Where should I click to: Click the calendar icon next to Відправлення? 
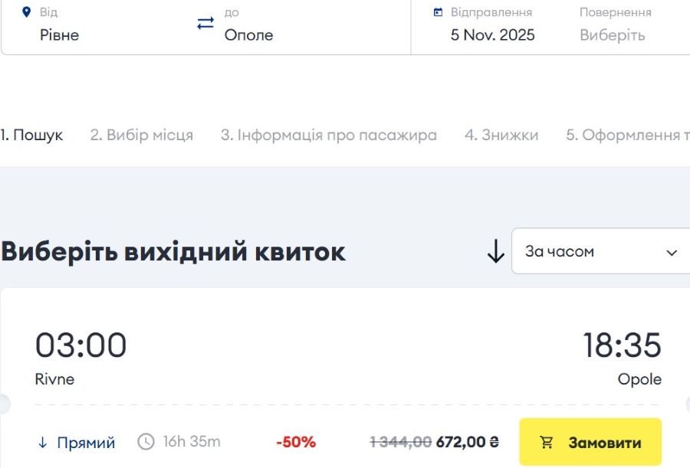pos(438,12)
